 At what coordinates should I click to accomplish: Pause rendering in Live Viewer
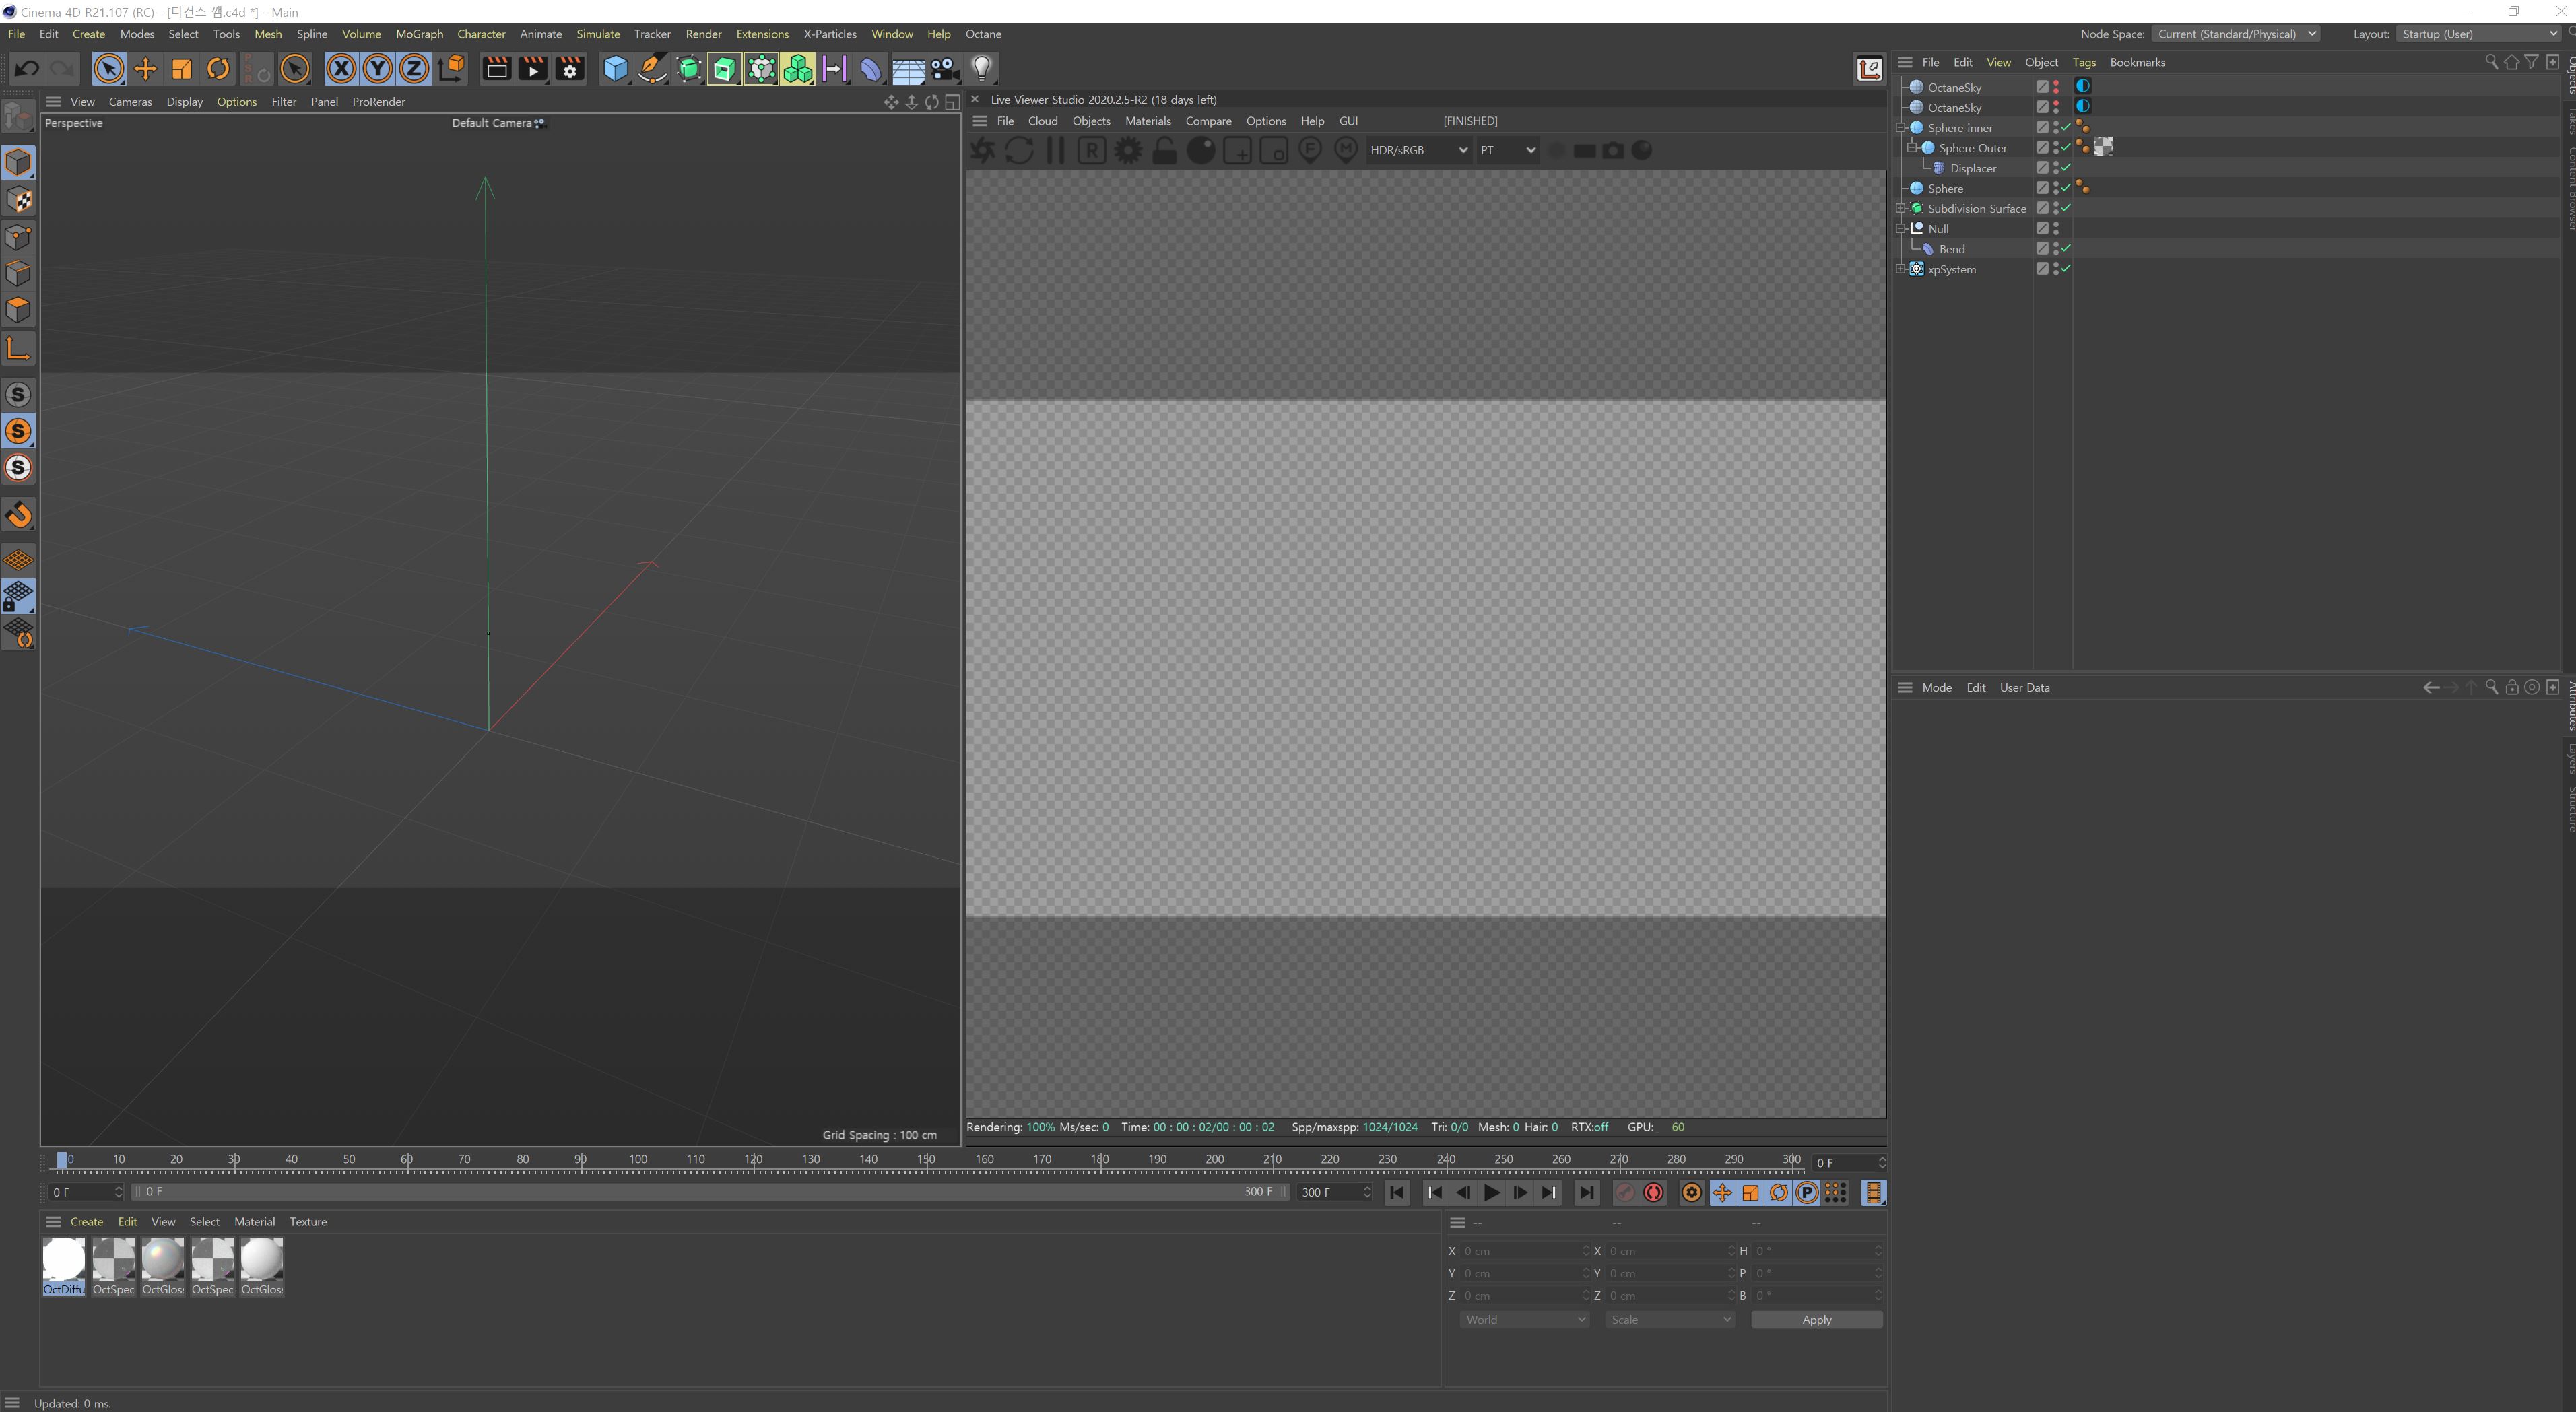1055,150
